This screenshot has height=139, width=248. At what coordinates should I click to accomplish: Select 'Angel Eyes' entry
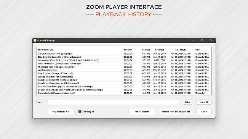tap(124, 83)
